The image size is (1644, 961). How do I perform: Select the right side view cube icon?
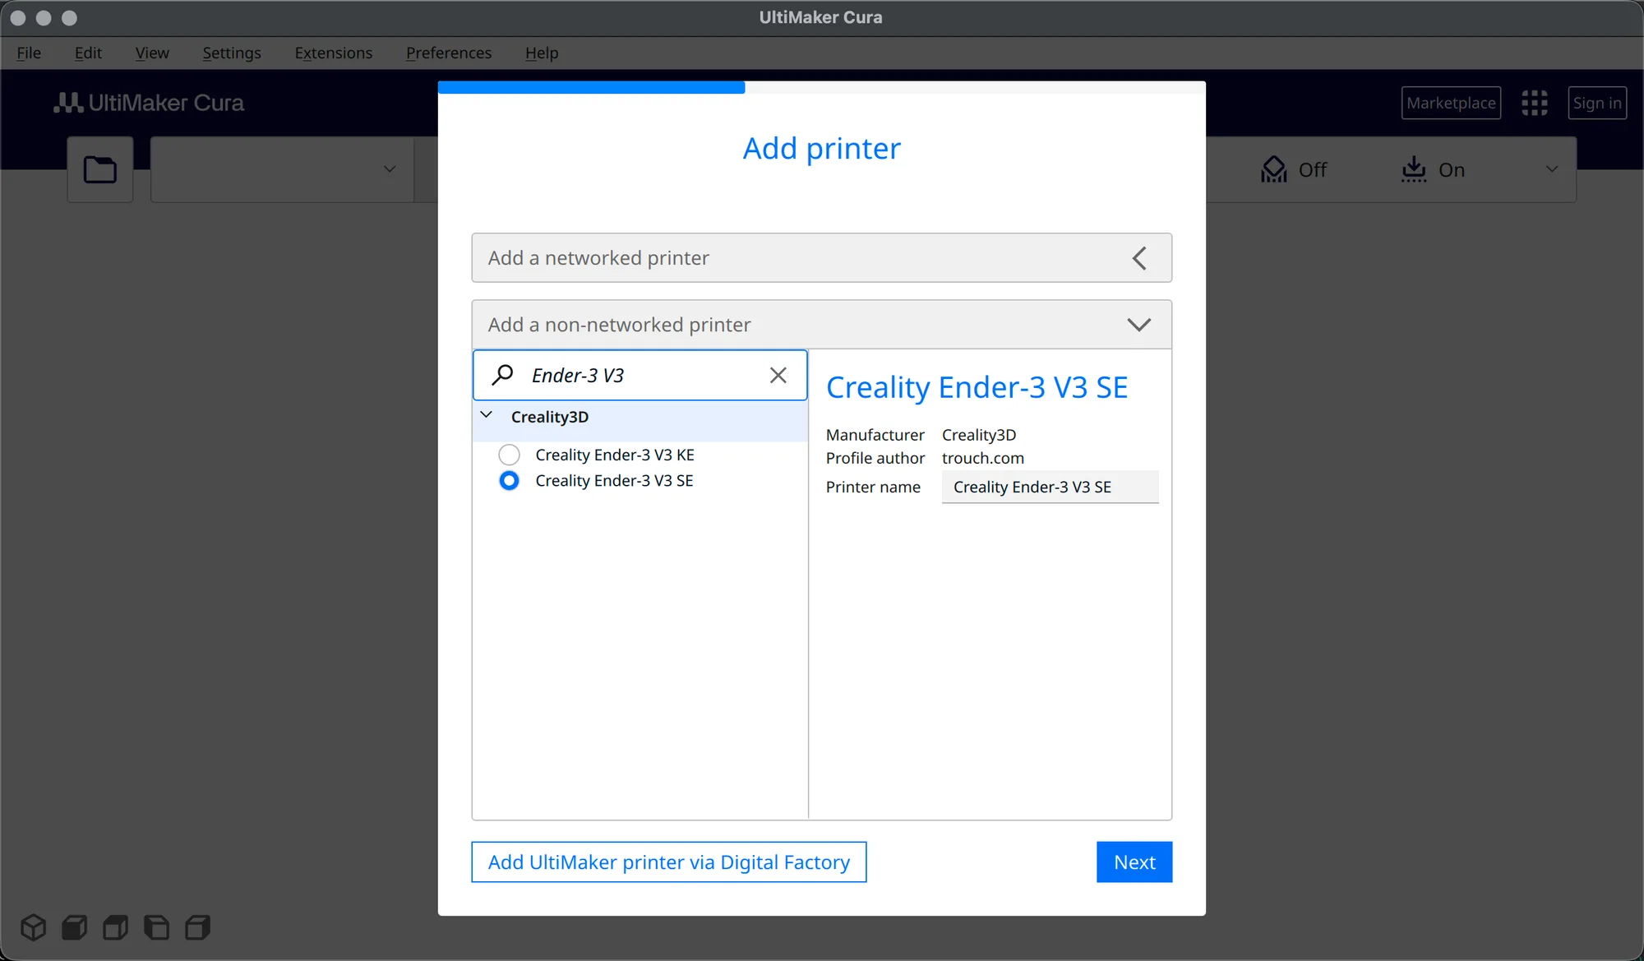tap(198, 927)
